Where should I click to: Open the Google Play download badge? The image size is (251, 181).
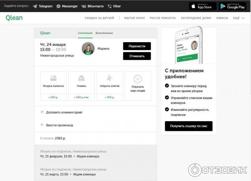[x=233, y=6]
